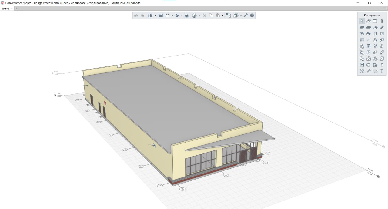Expand the visual style dropdown arrow
Viewport: 388px width, 209px height.
click(x=241, y=15)
